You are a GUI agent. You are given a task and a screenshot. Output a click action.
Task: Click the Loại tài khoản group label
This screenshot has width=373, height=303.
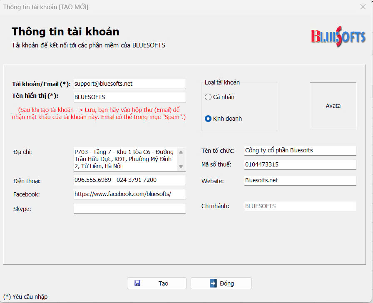point(222,82)
